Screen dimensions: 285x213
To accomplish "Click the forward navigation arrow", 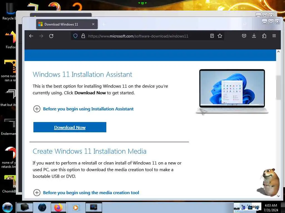I will (x=41, y=36).
